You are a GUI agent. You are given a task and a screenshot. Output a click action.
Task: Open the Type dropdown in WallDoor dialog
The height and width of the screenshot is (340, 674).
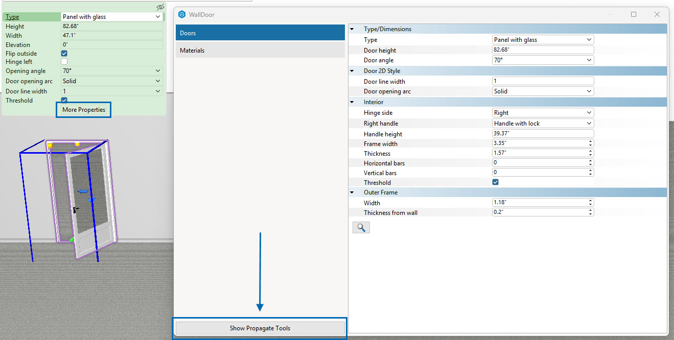[x=543, y=40]
